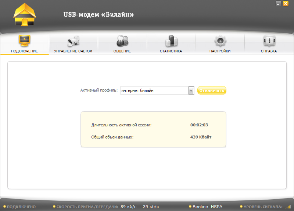Select the Статистика chart icon
This screenshot has width=294, height=211.
pyautogui.click(x=171, y=41)
